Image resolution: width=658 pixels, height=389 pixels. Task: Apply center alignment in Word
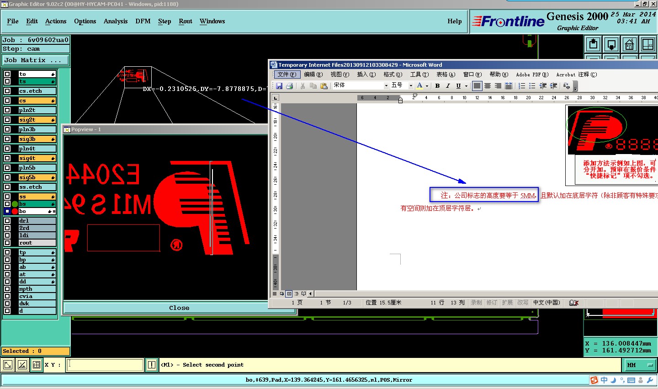tap(488, 85)
